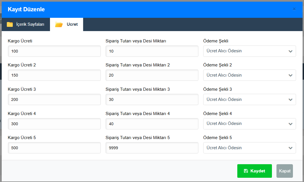
Task: Switch to the İçerik Sayfaları tab
Action: [26, 24]
